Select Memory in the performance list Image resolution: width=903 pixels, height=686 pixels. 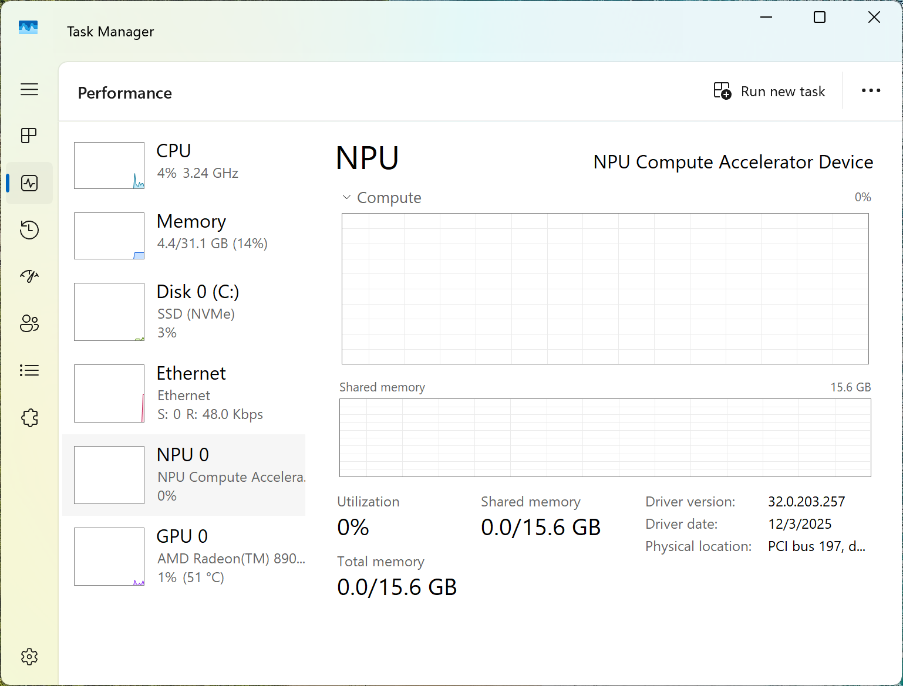188,235
